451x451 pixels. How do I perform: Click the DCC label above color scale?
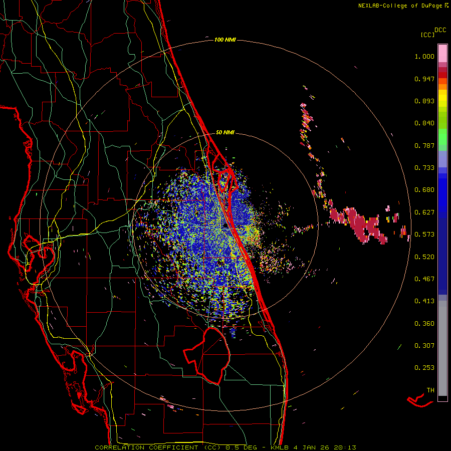pyautogui.click(x=440, y=30)
